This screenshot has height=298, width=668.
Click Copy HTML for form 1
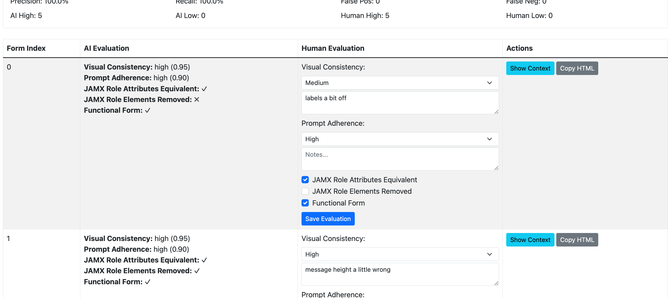[x=577, y=240]
